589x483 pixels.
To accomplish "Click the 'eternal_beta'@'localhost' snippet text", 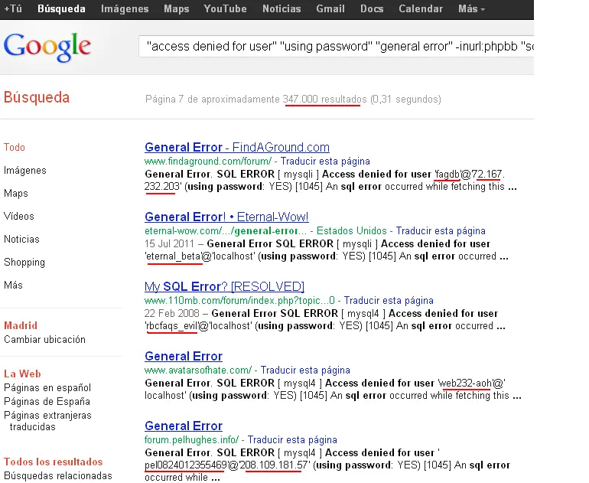I will pos(200,256).
